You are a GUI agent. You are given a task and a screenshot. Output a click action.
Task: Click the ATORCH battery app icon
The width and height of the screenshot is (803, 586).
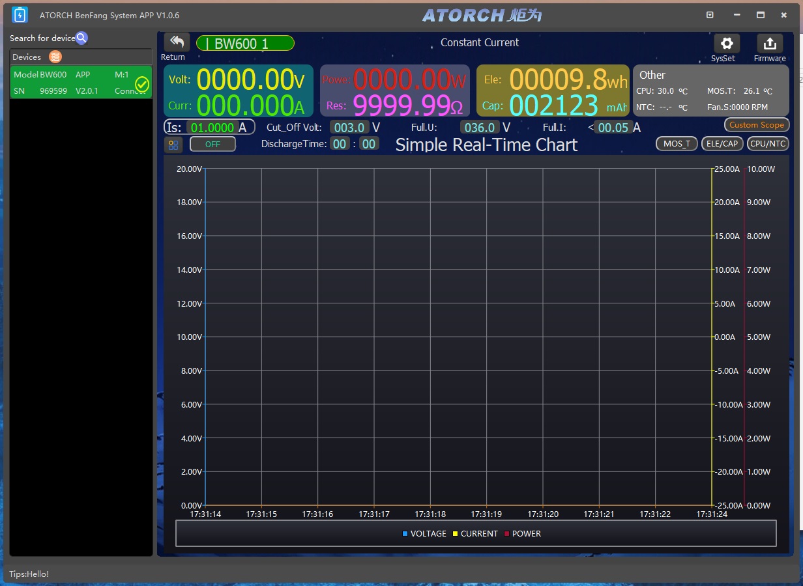[x=20, y=15]
